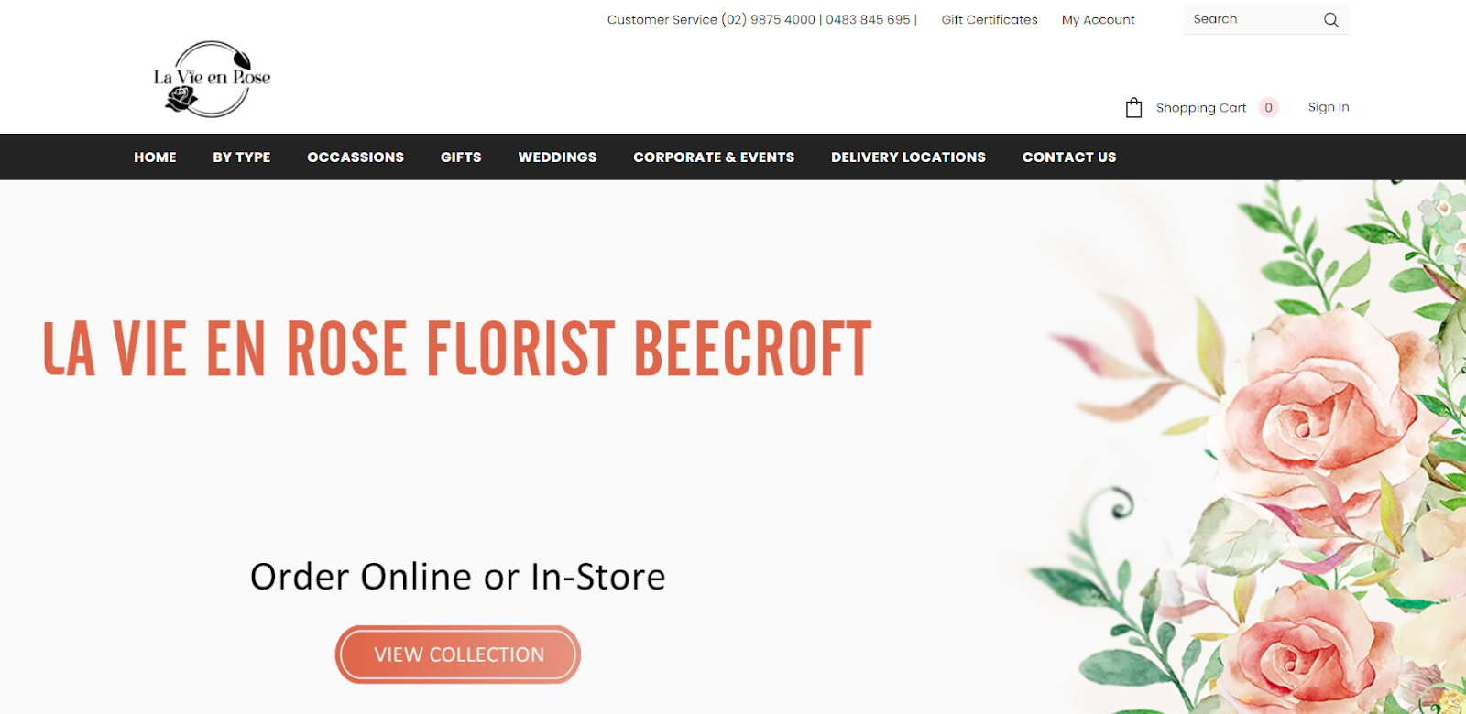The image size is (1466, 714).
Task: Expand the Occassions menu
Action: click(356, 157)
